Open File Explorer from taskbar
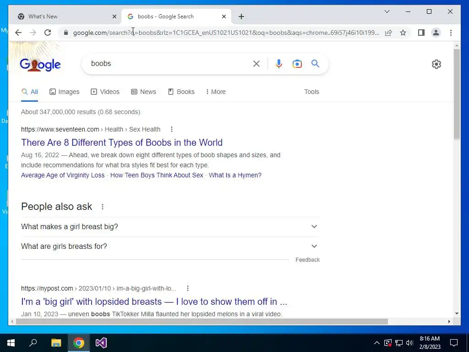This screenshot has width=469, height=352. [56, 343]
